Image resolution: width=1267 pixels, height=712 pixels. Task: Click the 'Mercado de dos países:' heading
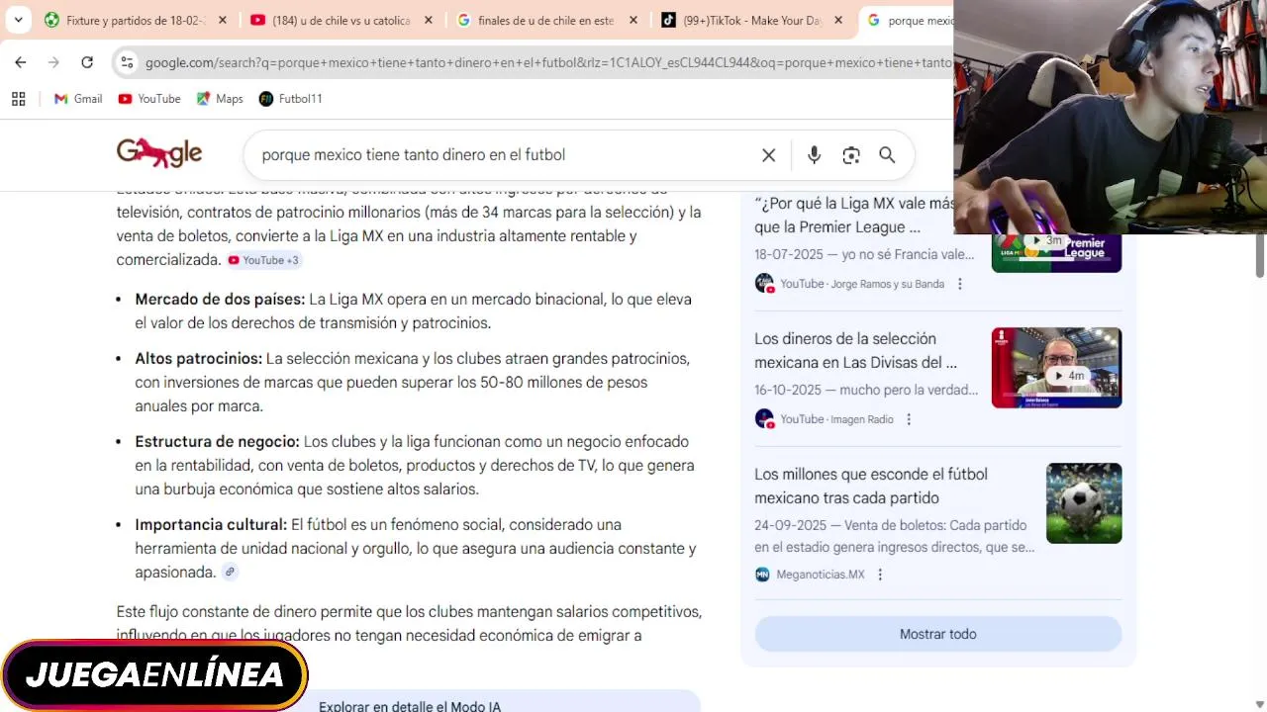(220, 299)
